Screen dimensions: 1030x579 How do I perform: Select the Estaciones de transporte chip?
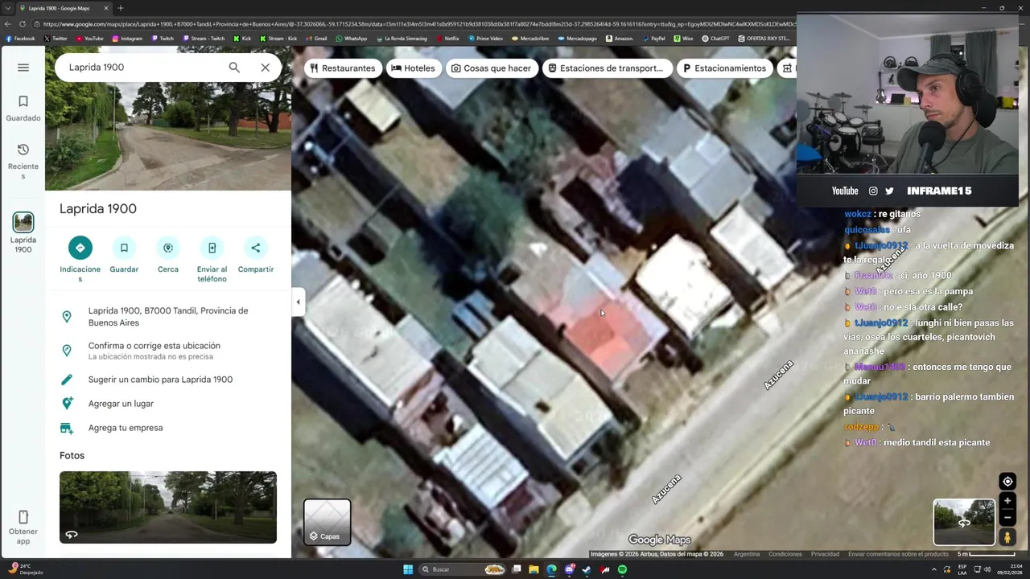tap(607, 68)
